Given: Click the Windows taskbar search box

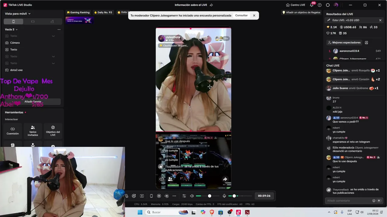Looking at the screenshot, I should 167,212.
